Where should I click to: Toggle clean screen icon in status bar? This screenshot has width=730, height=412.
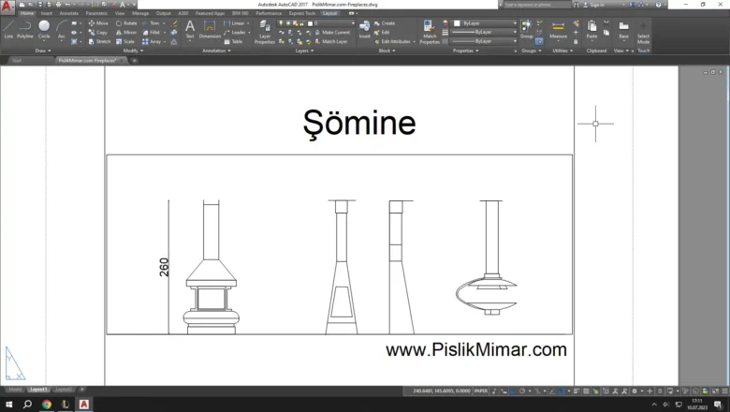click(715, 391)
